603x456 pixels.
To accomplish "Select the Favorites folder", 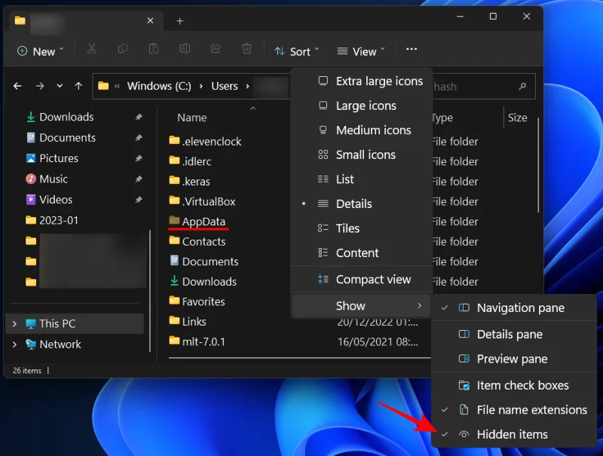I will pyautogui.click(x=197, y=301).
